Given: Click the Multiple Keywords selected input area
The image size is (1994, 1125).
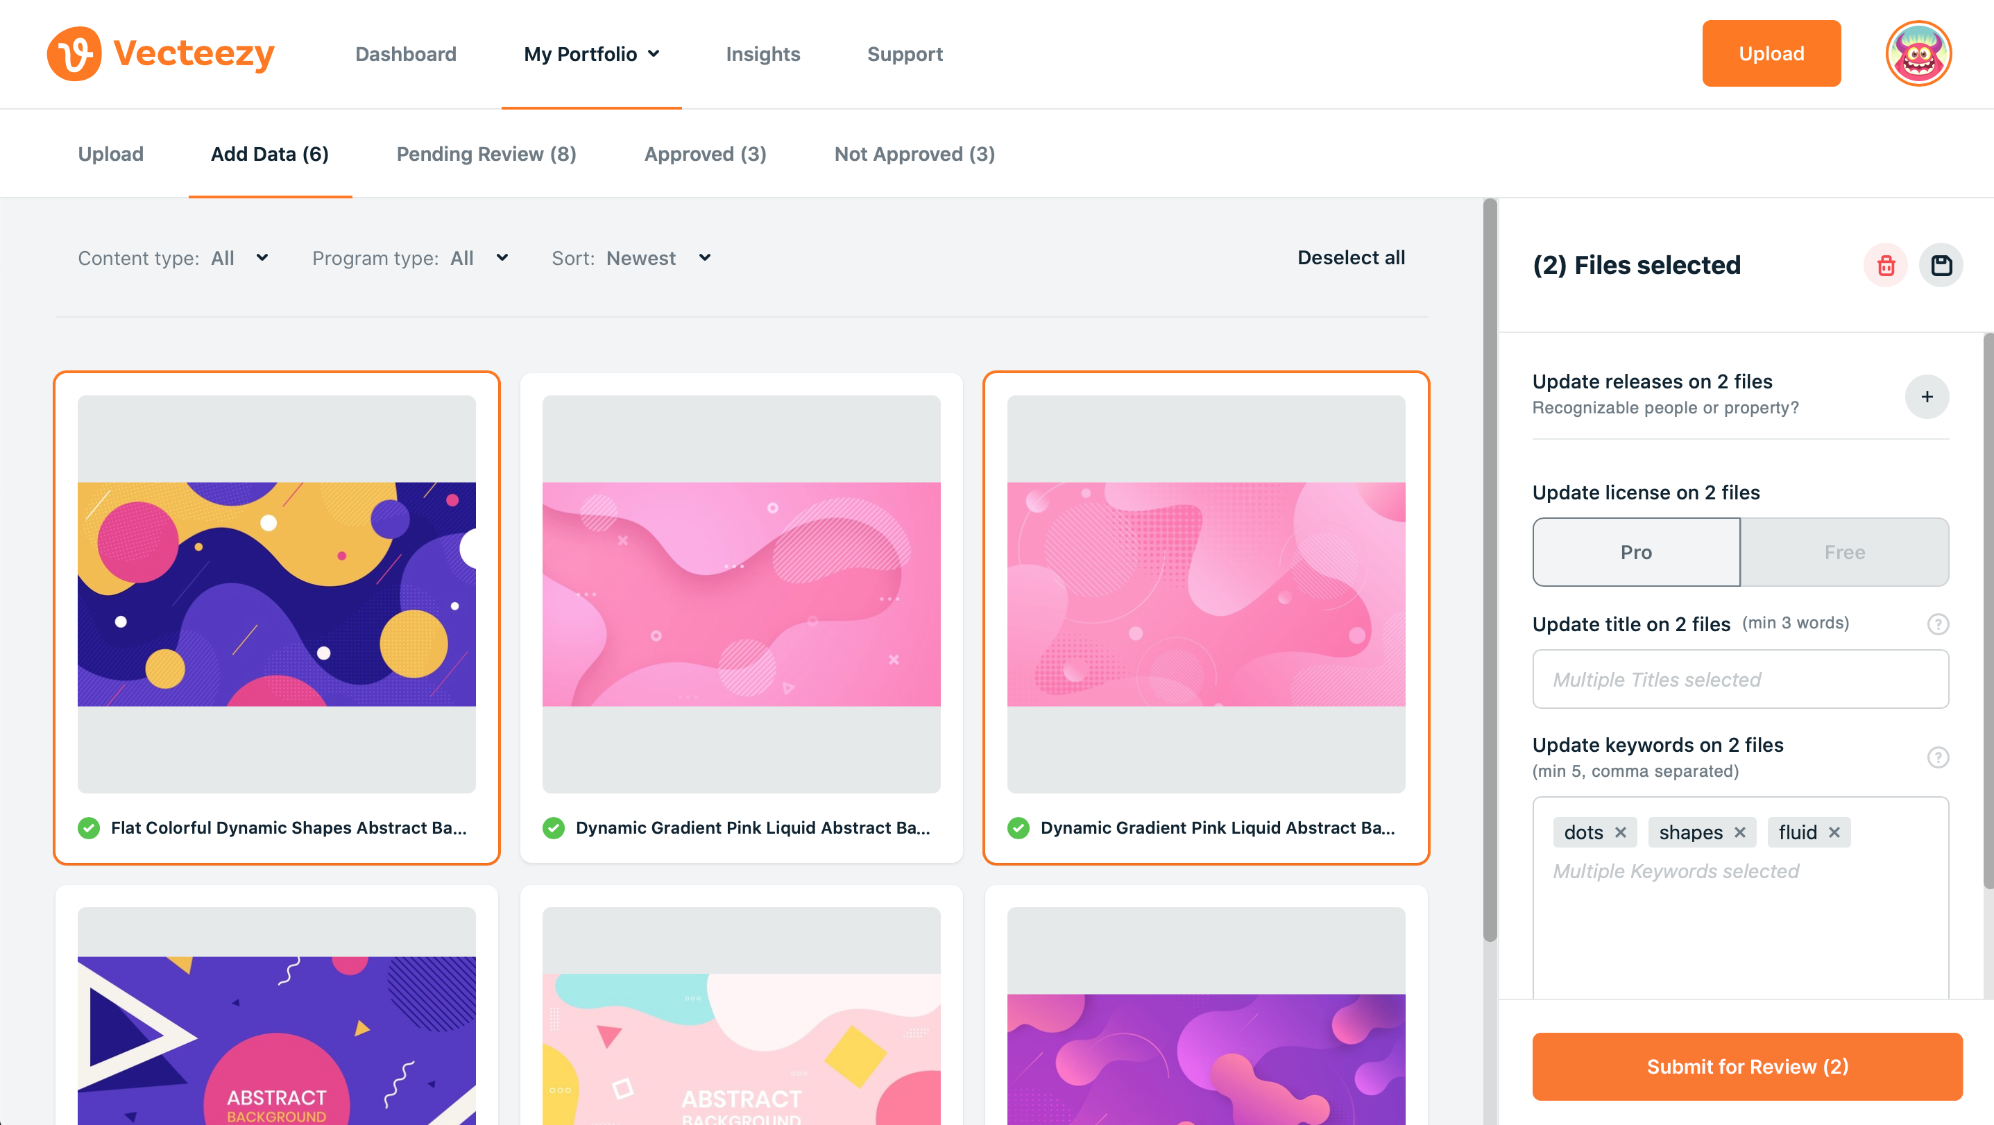Looking at the screenshot, I should coord(1740,898).
